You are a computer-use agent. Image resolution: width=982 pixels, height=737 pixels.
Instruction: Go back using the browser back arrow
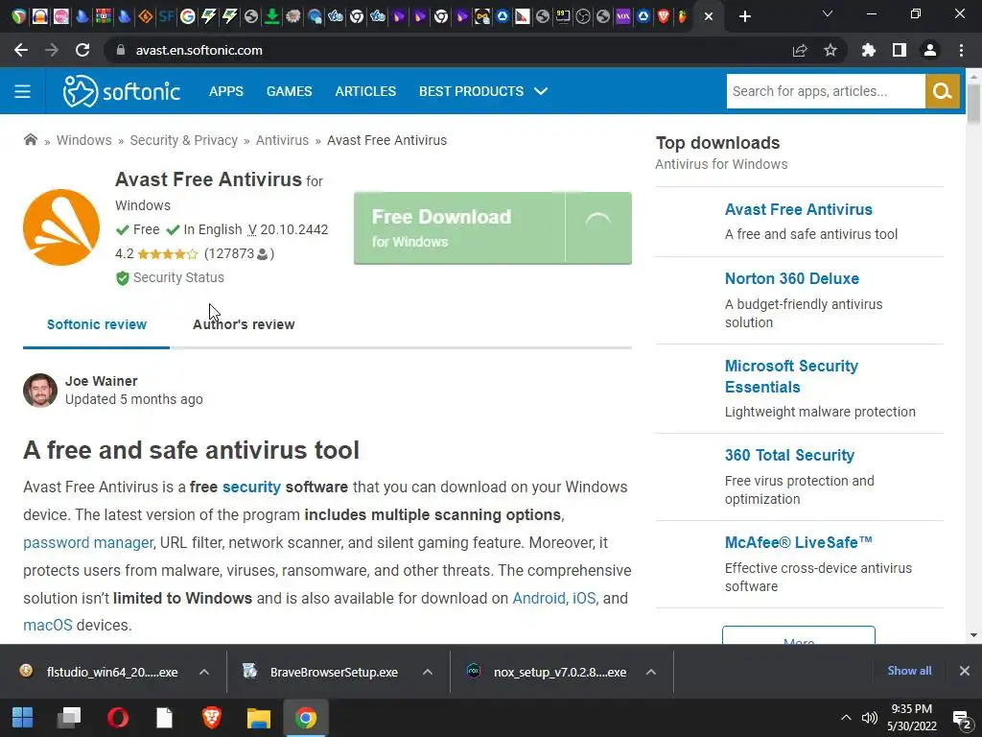click(x=21, y=50)
